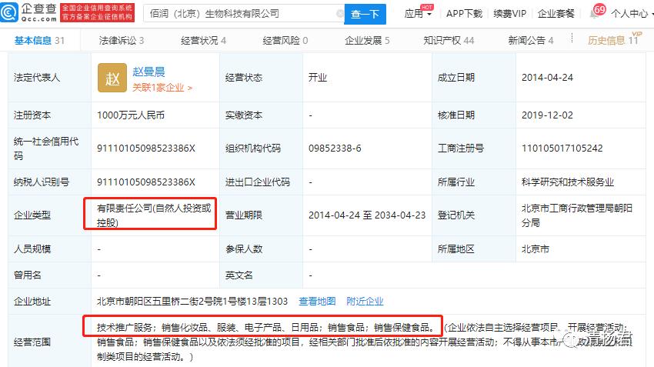The width and height of the screenshot is (654, 367).
Task: Clear the search field with the x icon
Action: click(x=340, y=14)
